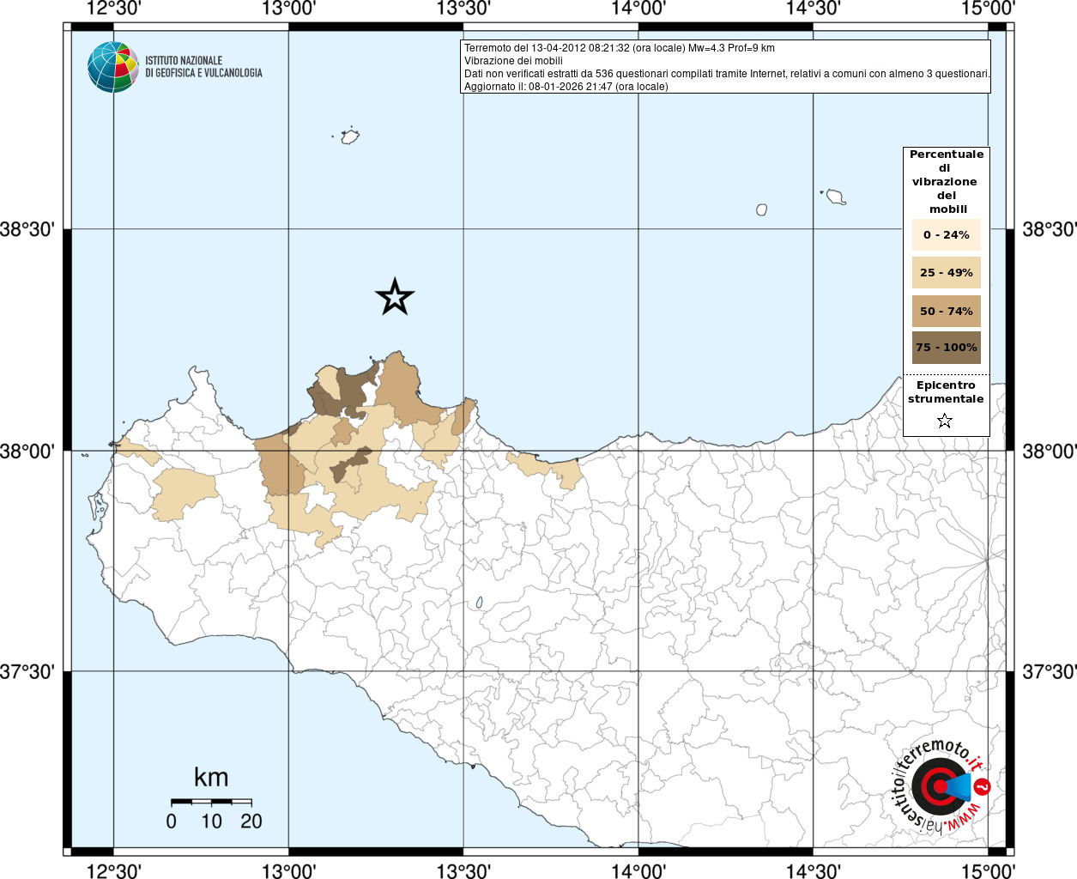
Task: Select the 75 - 100% legend swatch
Action: (947, 348)
